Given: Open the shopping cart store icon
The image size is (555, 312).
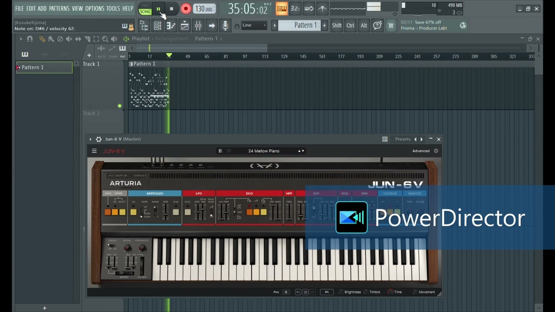Looking at the screenshot, I should [x=391, y=26].
